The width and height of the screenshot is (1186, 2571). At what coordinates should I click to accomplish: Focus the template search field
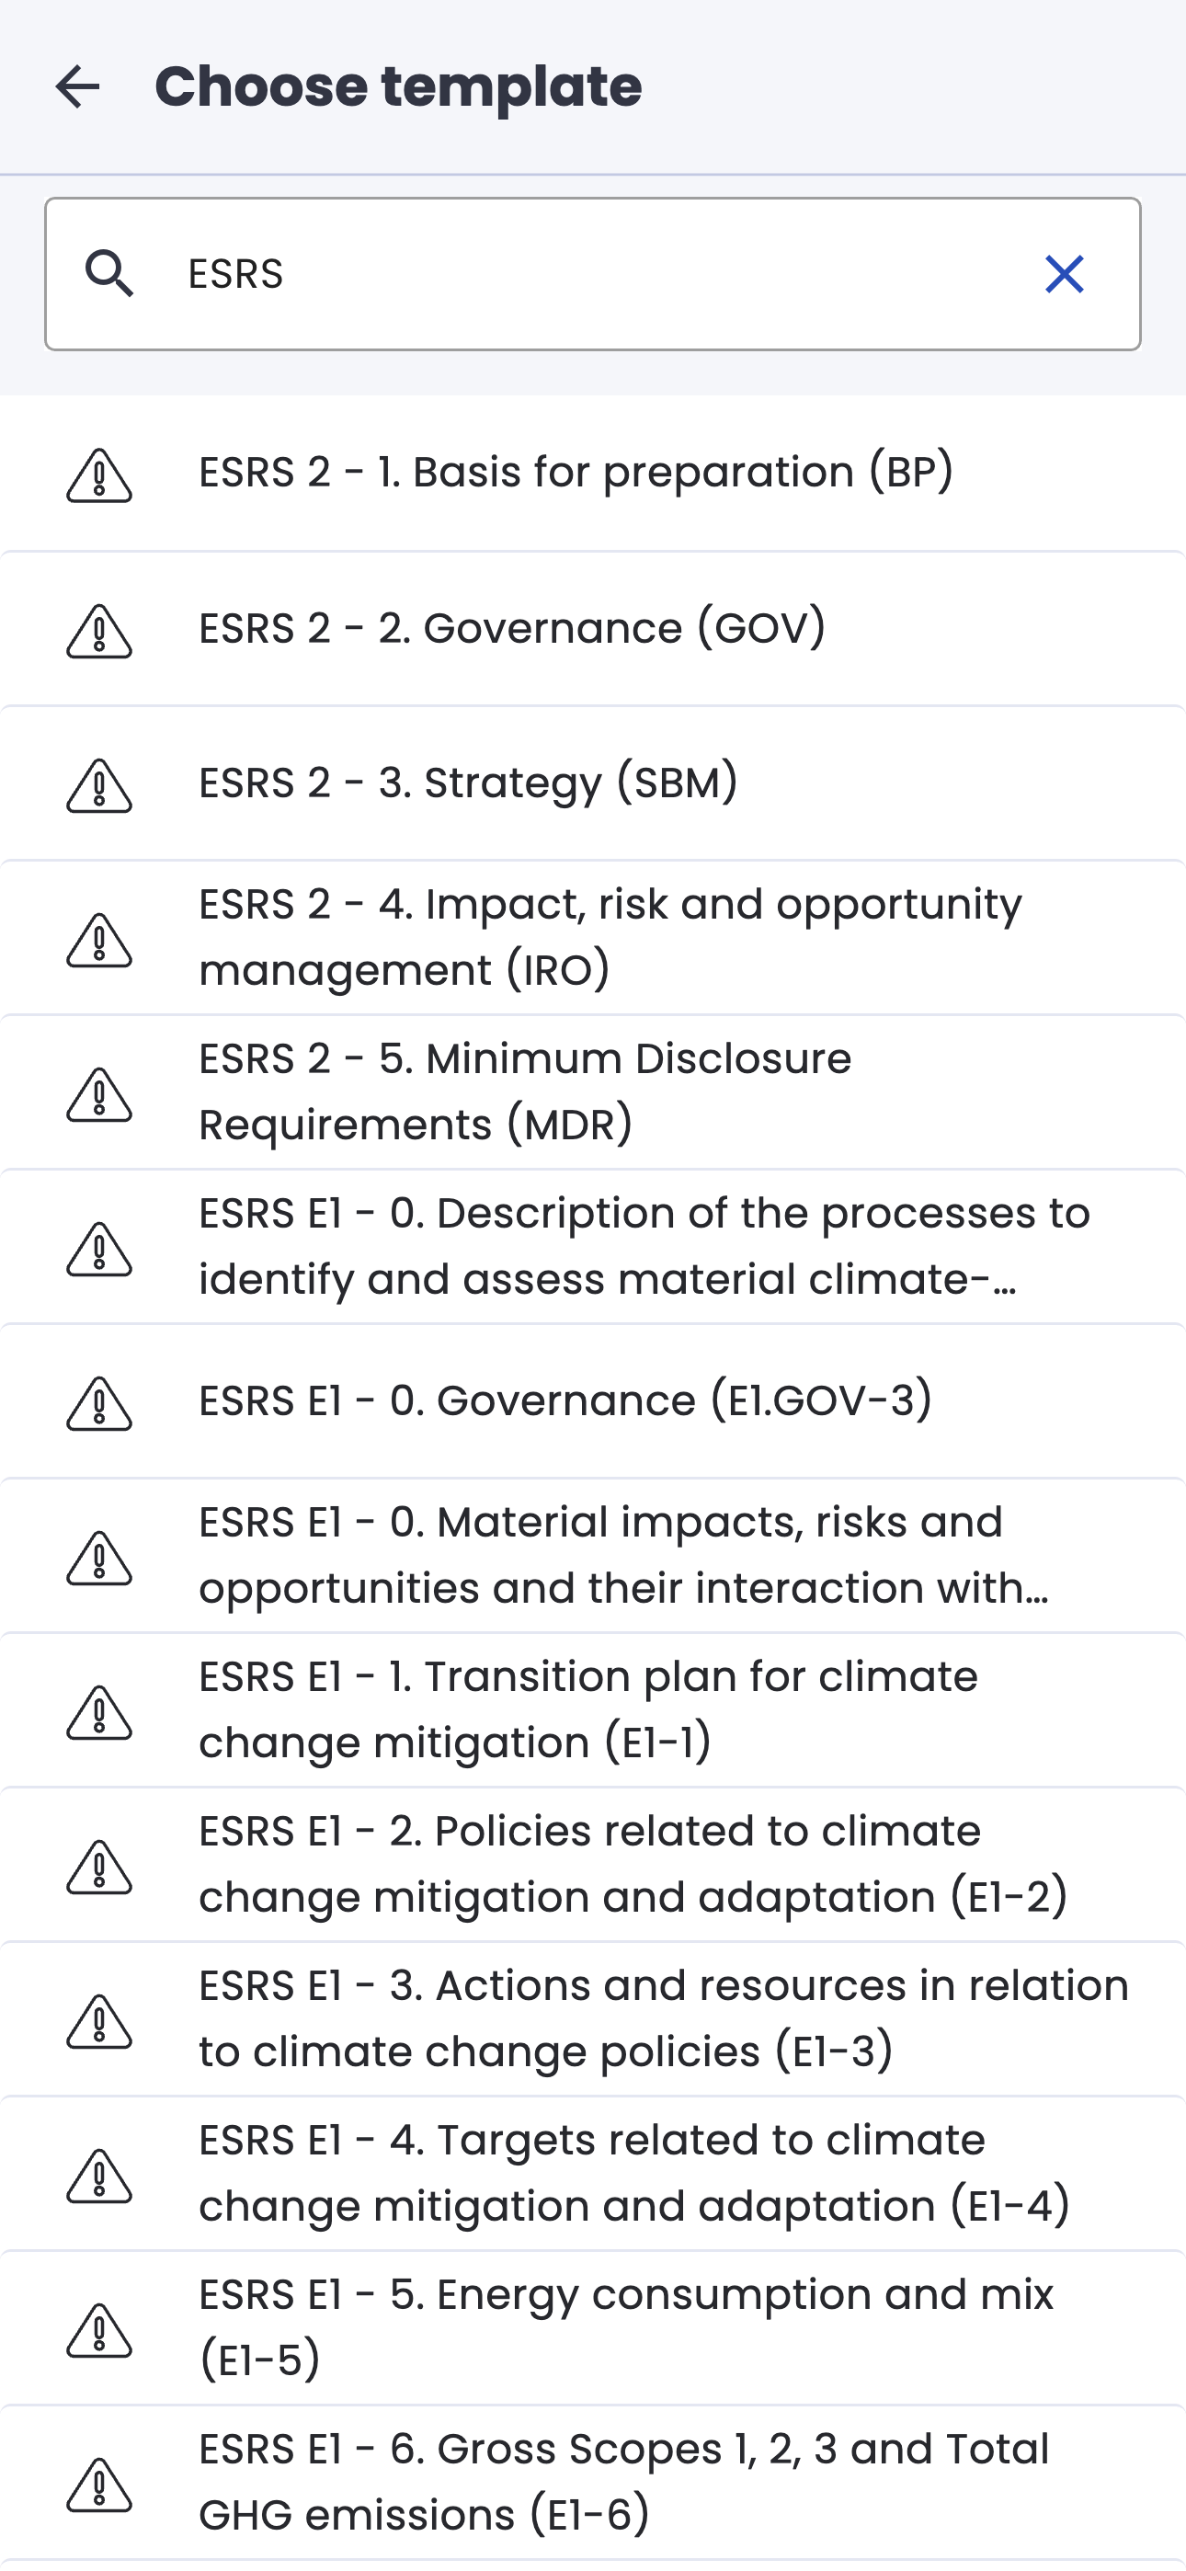click(599, 273)
